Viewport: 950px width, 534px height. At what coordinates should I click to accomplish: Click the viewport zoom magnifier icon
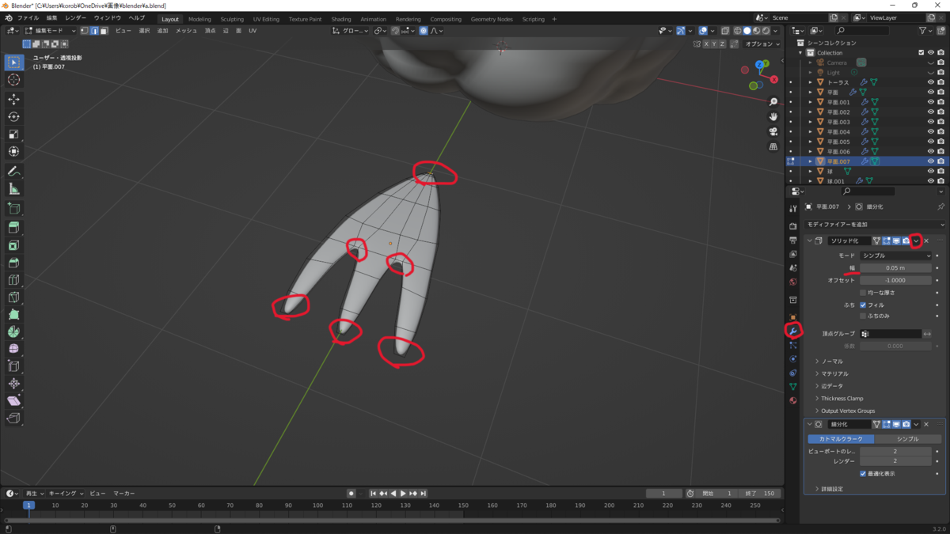click(x=773, y=102)
